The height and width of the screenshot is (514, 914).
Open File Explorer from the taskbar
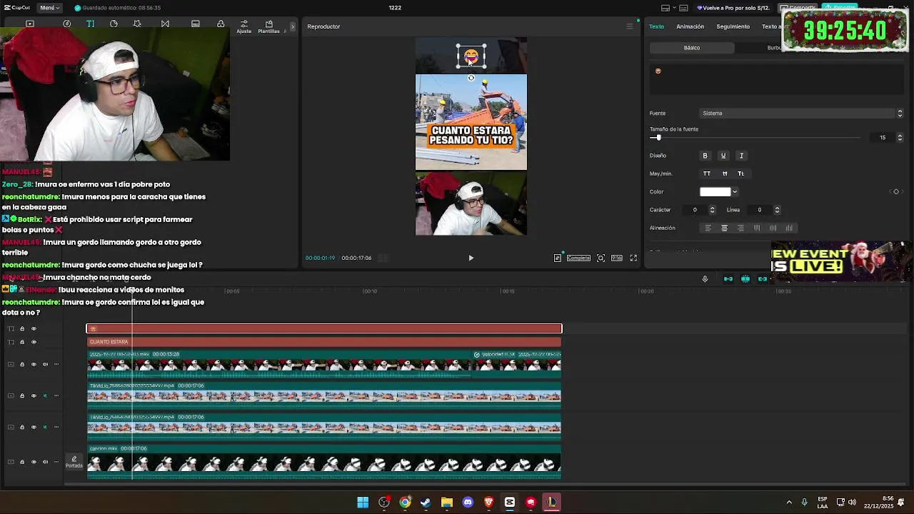tap(447, 503)
